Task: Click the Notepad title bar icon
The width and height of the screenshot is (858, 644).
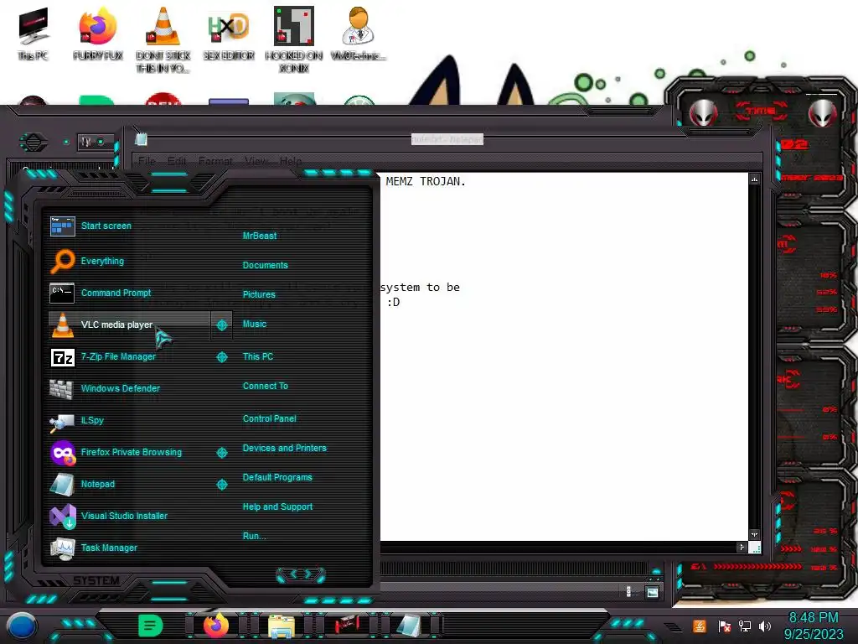Action: pyautogui.click(x=141, y=139)
